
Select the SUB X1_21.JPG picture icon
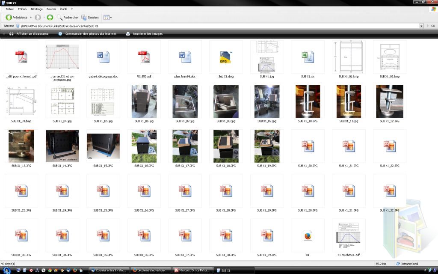349,146
